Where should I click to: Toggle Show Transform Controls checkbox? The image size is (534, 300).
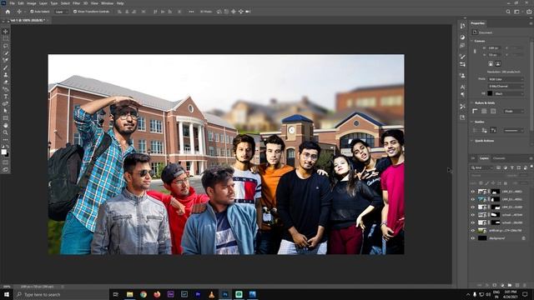(x=75, y=12)
